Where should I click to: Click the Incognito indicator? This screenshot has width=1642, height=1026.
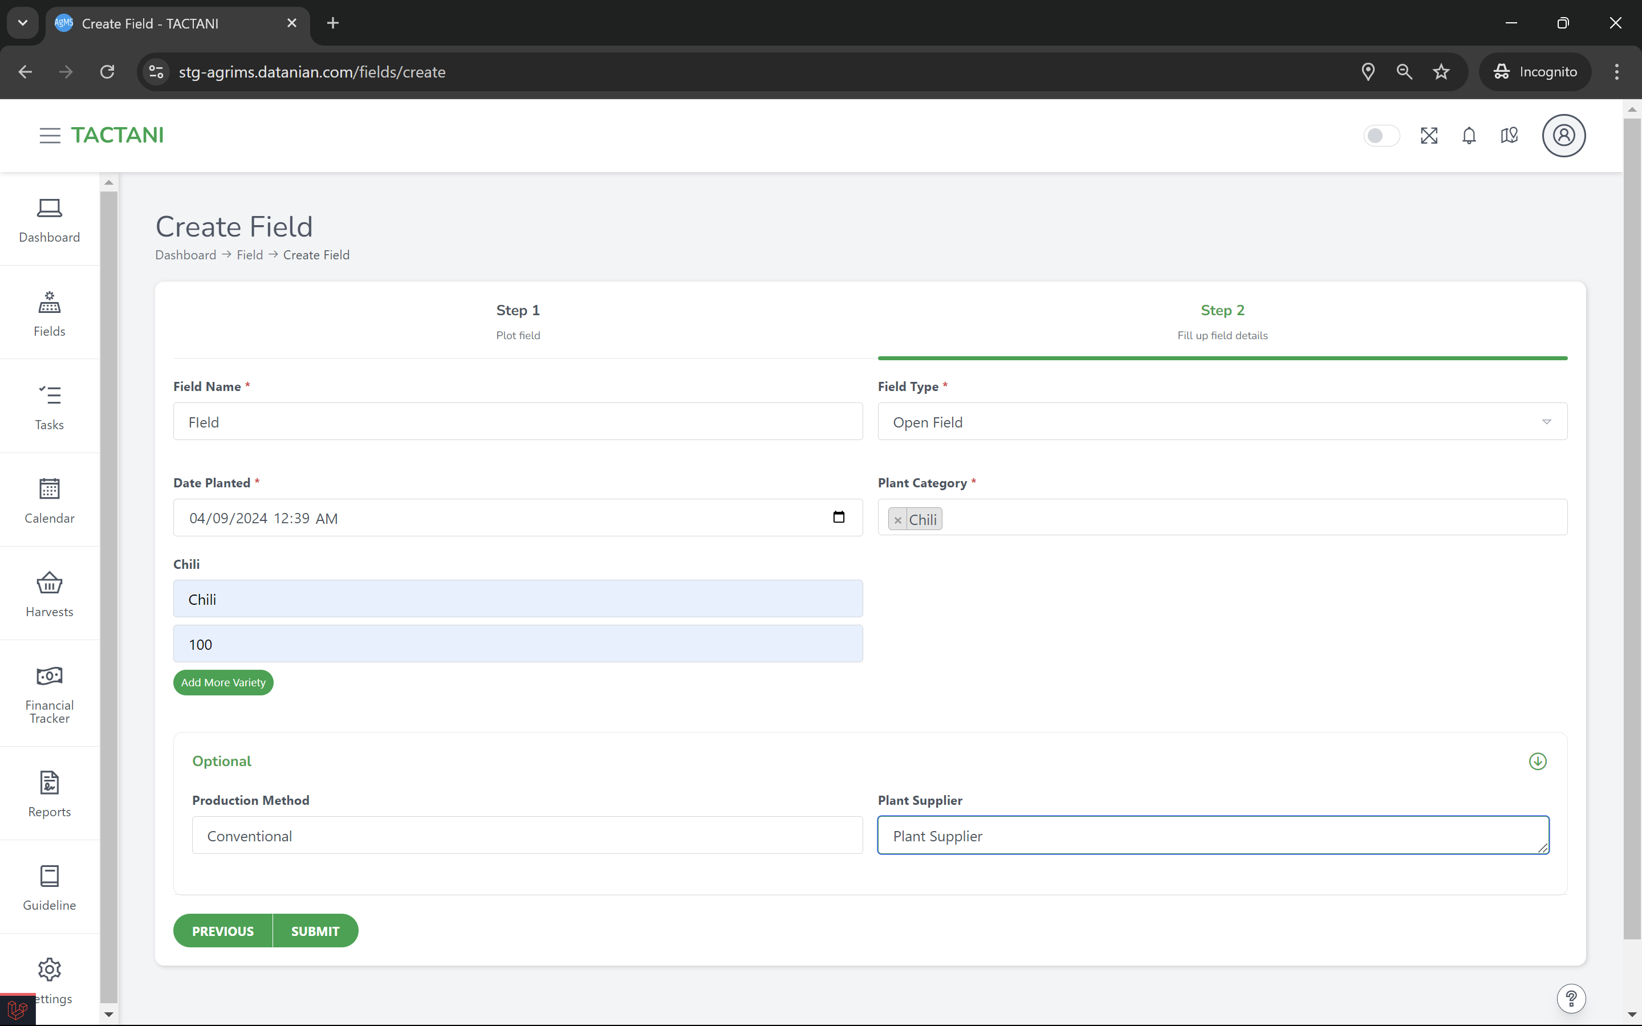[x=1535, y=72]
